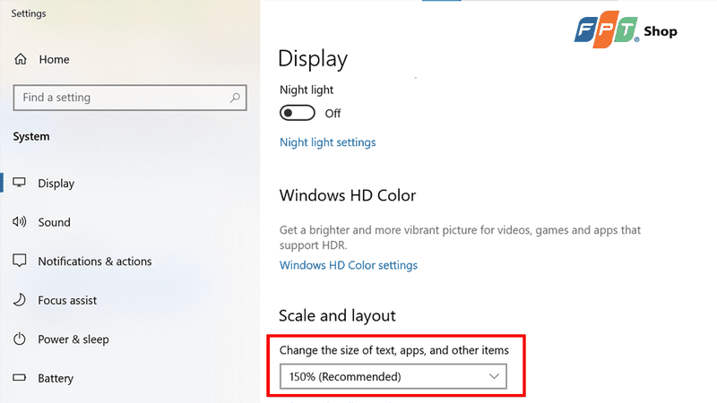Click the Focus assist moon icon

point(19,300)
